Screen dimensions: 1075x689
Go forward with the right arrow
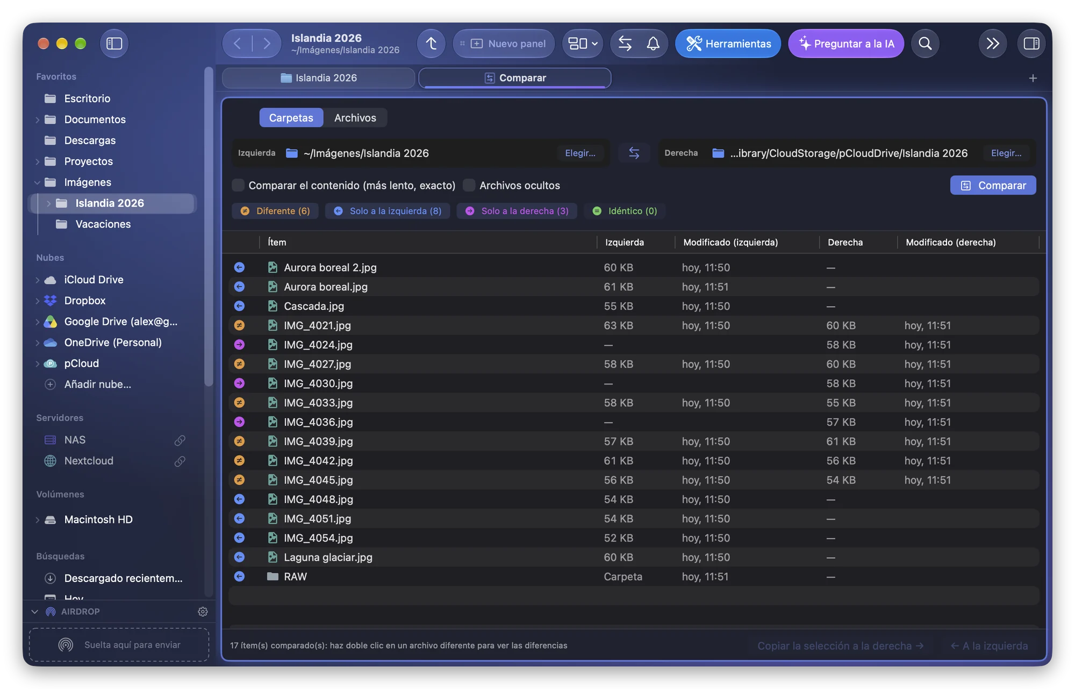(x=267, y=44)
